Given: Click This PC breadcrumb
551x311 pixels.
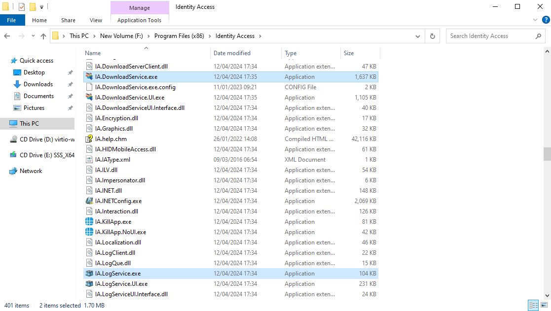Looking at the screenshot, I should point(79,36).
